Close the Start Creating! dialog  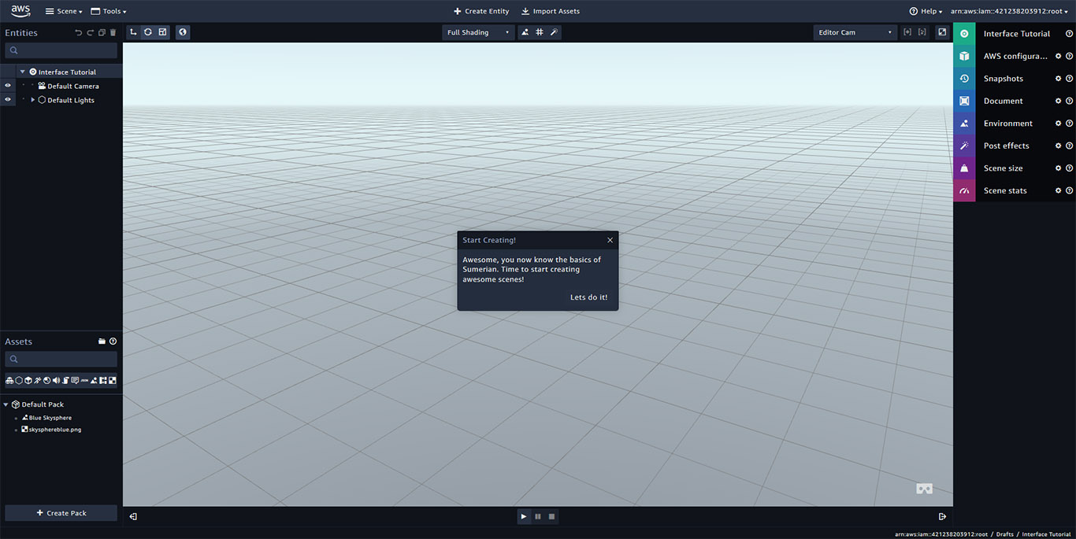coord(610,240)
